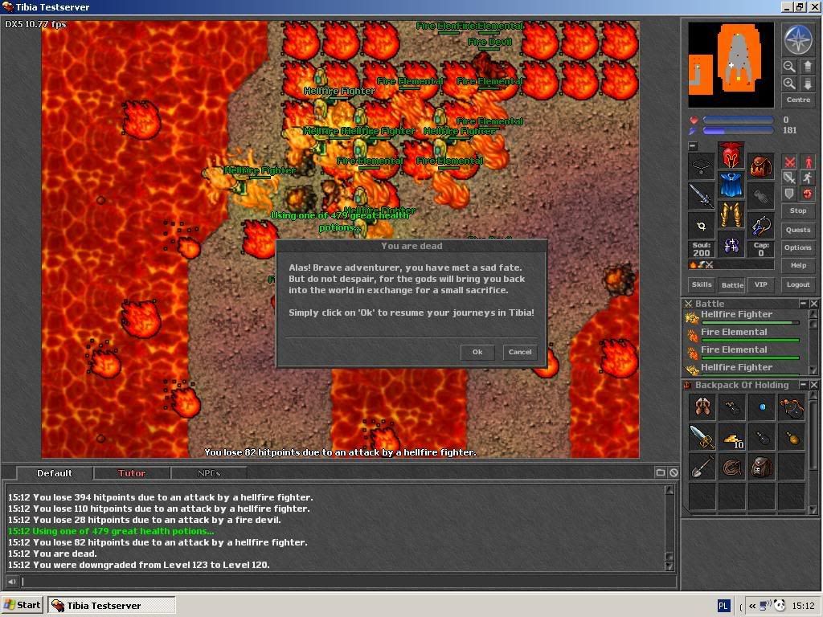Click the Logout button
823x617 pixels.
[x=798, y=284]
